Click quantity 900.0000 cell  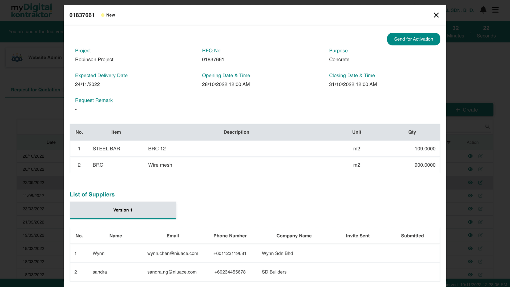pyautogui.click(x=425, y=165)
